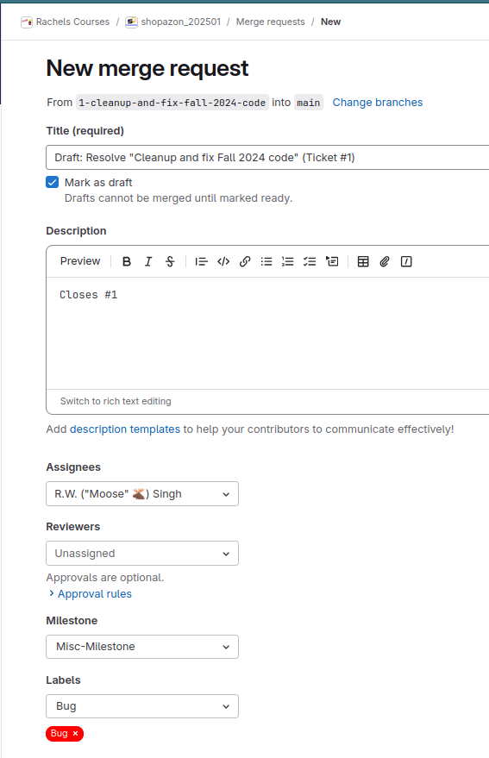The height and width of the screenshot is (758, 489).
Task: Click the 'Drafts cannot be merged until marked ready.' text
Action: click(x=179, y=198)
